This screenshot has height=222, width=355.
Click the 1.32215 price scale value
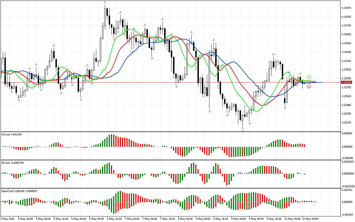pos(347,123)
